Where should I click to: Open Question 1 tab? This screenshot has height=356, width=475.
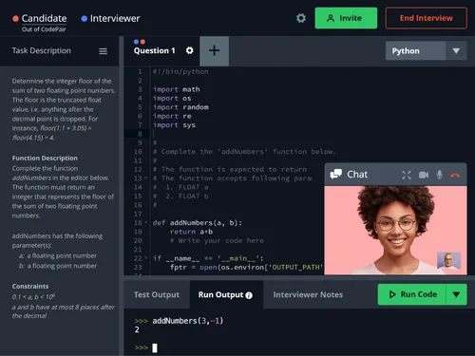tap(154, 50)
